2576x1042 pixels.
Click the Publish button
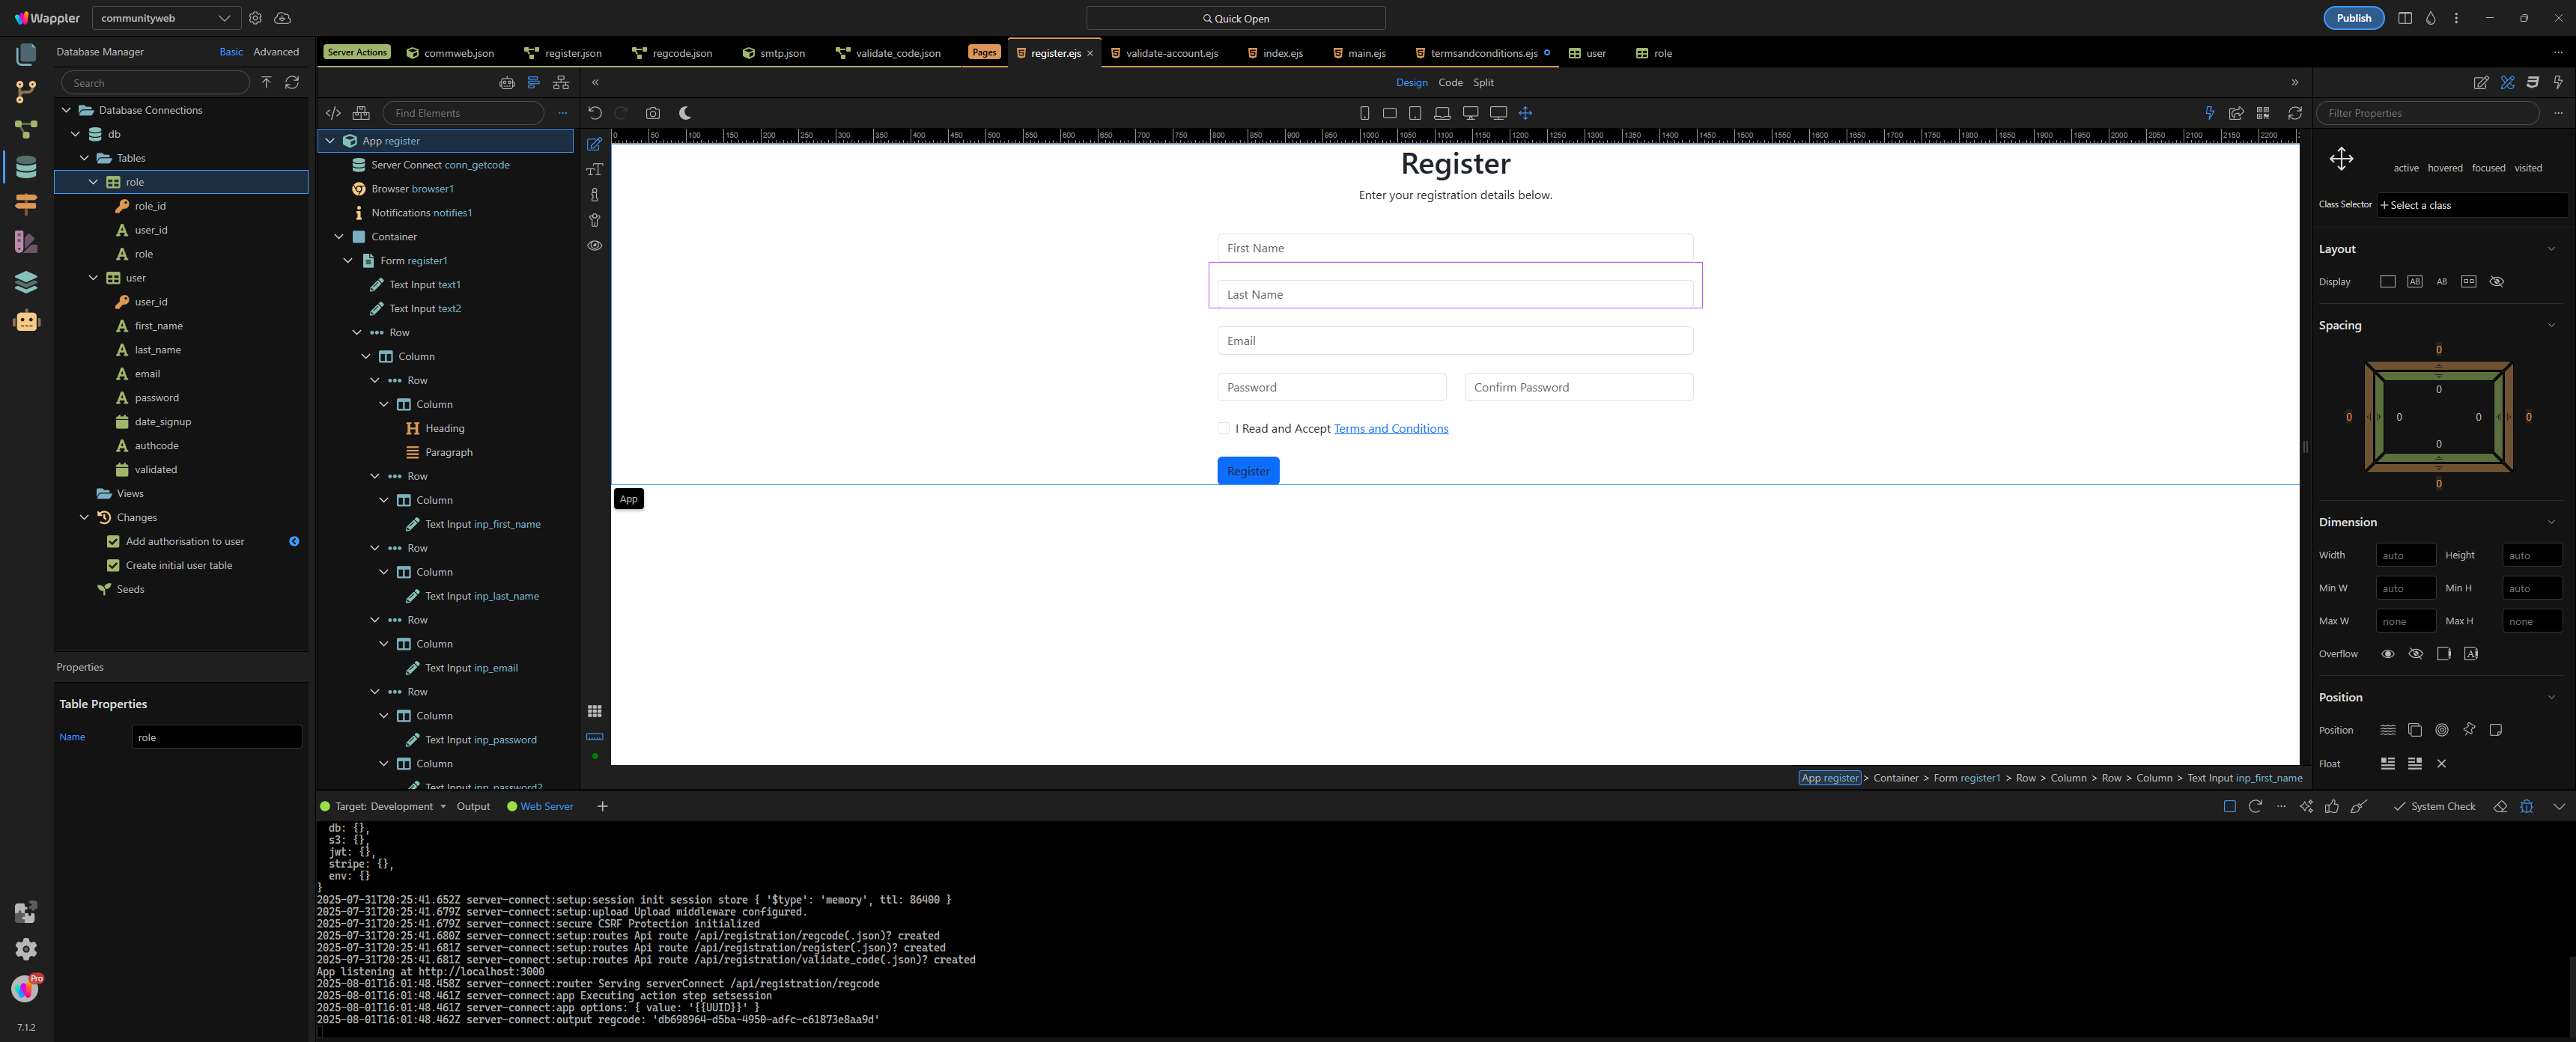pos(2353,18)
